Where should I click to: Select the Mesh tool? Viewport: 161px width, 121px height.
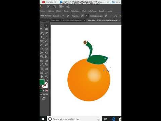pyautogui.click(x=42, y=61)
